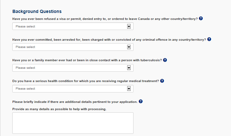
Task: Click the tuberculosis question label text
Action: (x=87, y=60)
